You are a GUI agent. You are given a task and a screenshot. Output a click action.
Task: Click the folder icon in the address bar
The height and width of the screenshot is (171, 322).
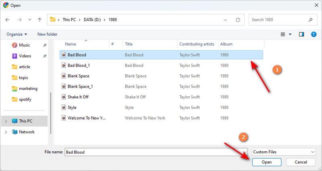pos(53,19)
